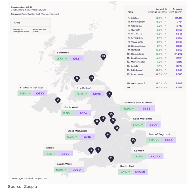The width and height of the screenshot is (187, 190).
Task: Click map pin number 15 for Aberdeen
Action: point(103,57)
